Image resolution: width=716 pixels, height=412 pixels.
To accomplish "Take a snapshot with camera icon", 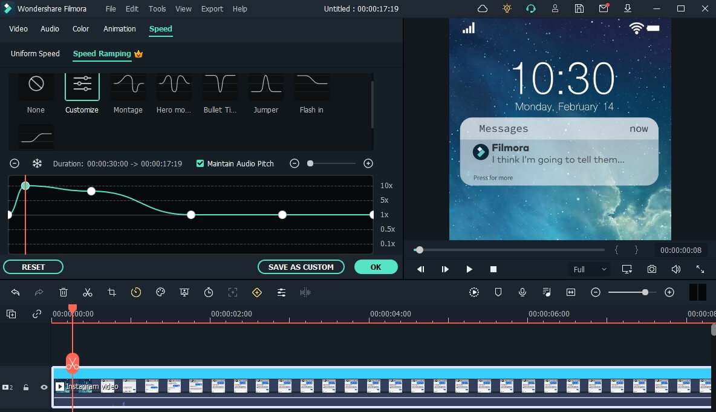I will [x=652, y=269].
